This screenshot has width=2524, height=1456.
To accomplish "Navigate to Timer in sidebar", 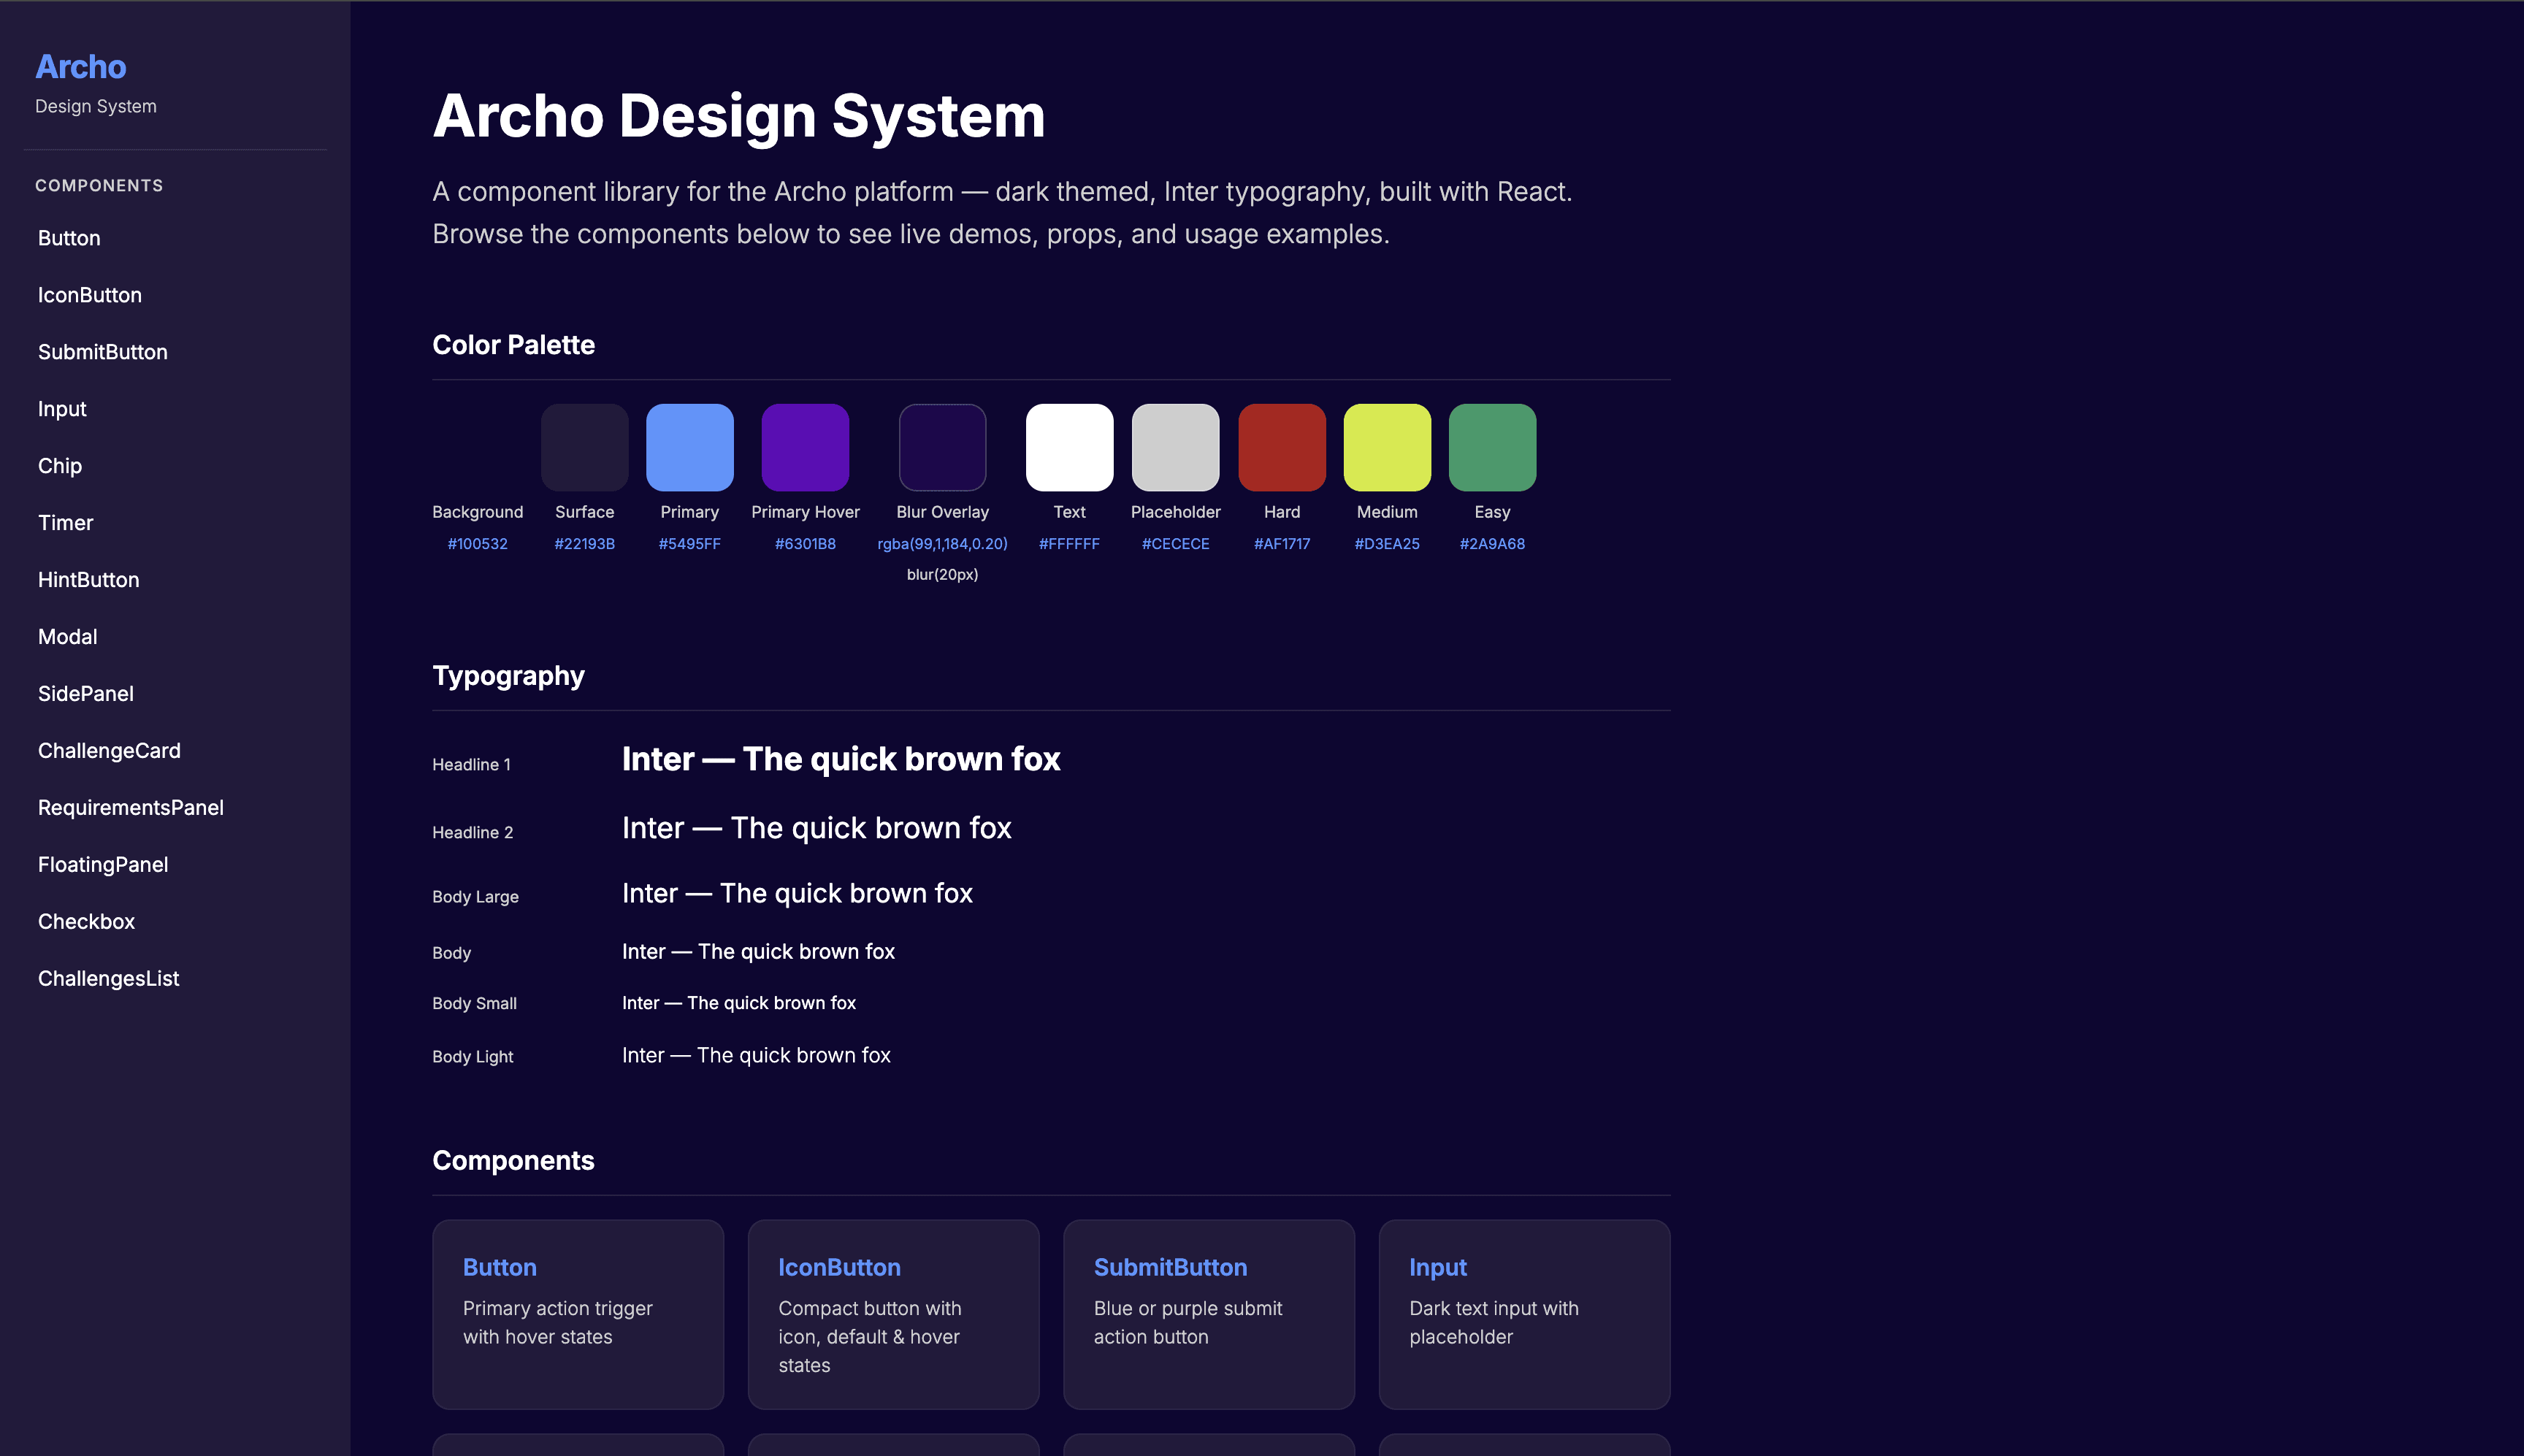I will [66, 523].
